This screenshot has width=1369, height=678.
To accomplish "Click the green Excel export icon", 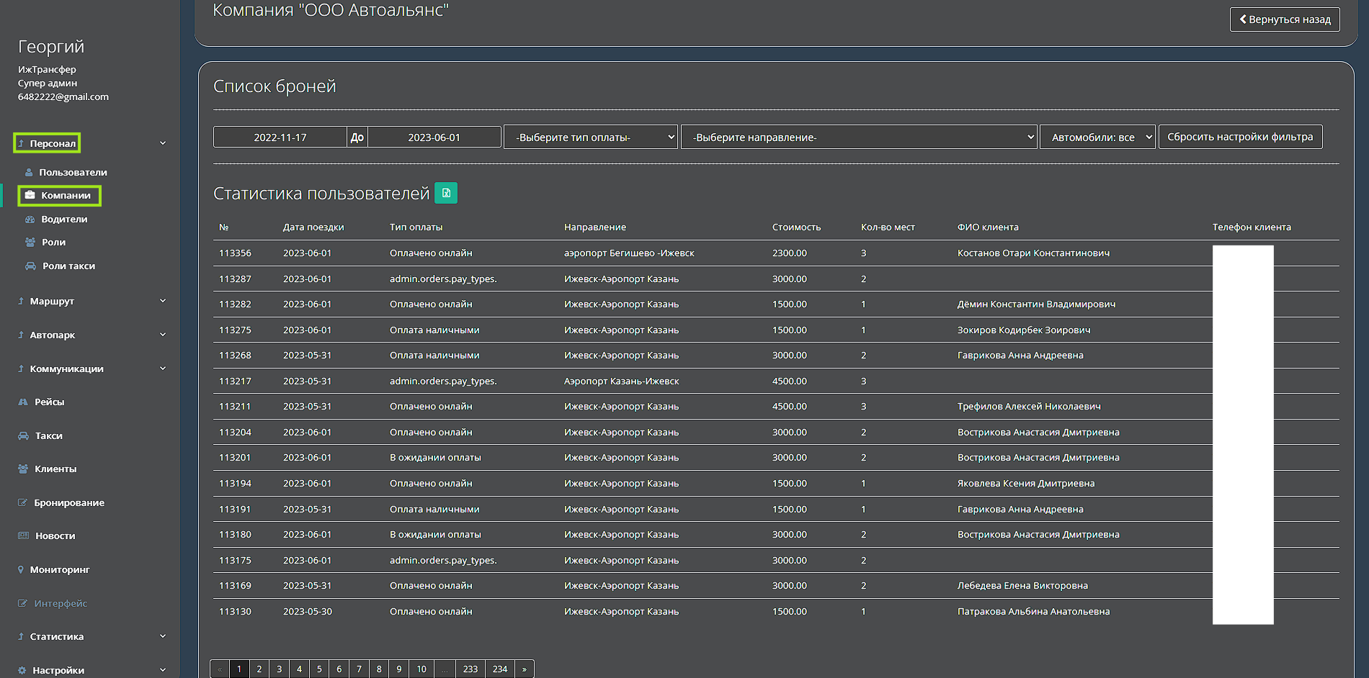I will [446, 193].
